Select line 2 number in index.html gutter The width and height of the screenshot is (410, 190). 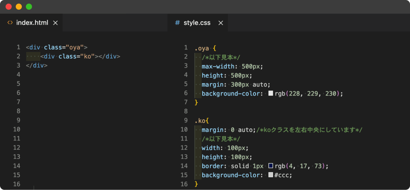pyautogui.click(x=18, y=56)
